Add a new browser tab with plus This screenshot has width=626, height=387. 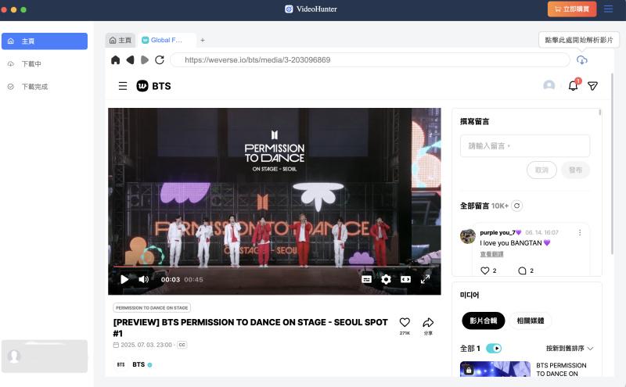coord(203,40)
